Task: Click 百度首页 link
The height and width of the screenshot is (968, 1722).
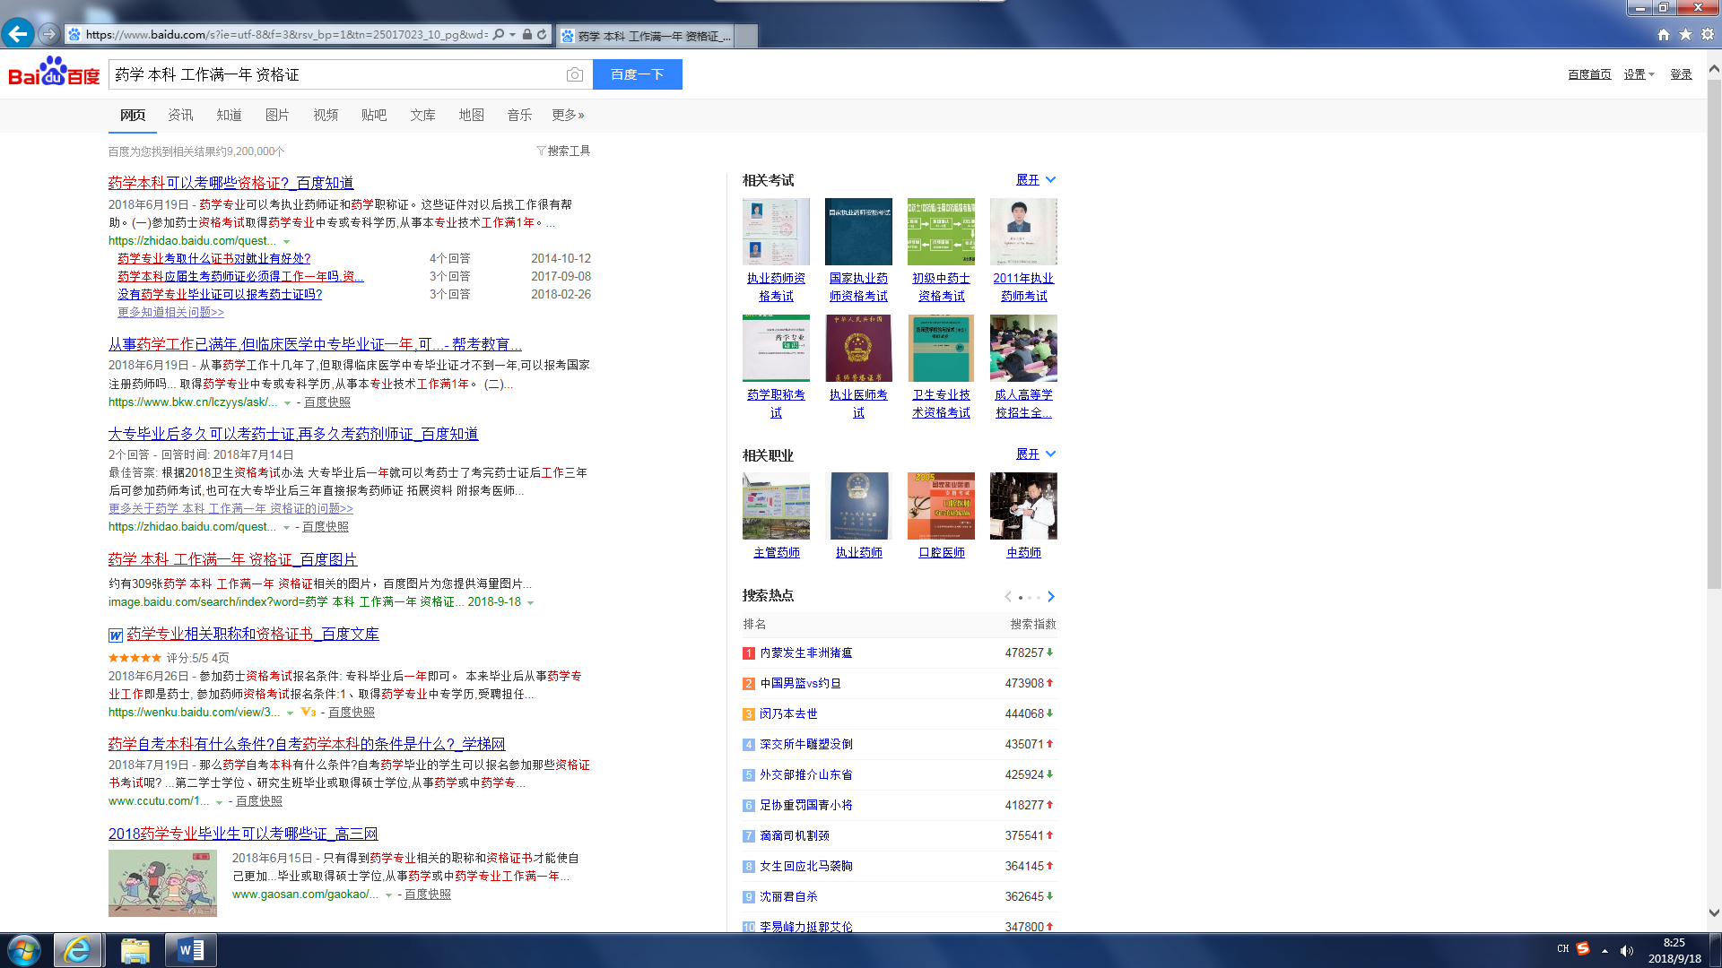Action: 1589,74
